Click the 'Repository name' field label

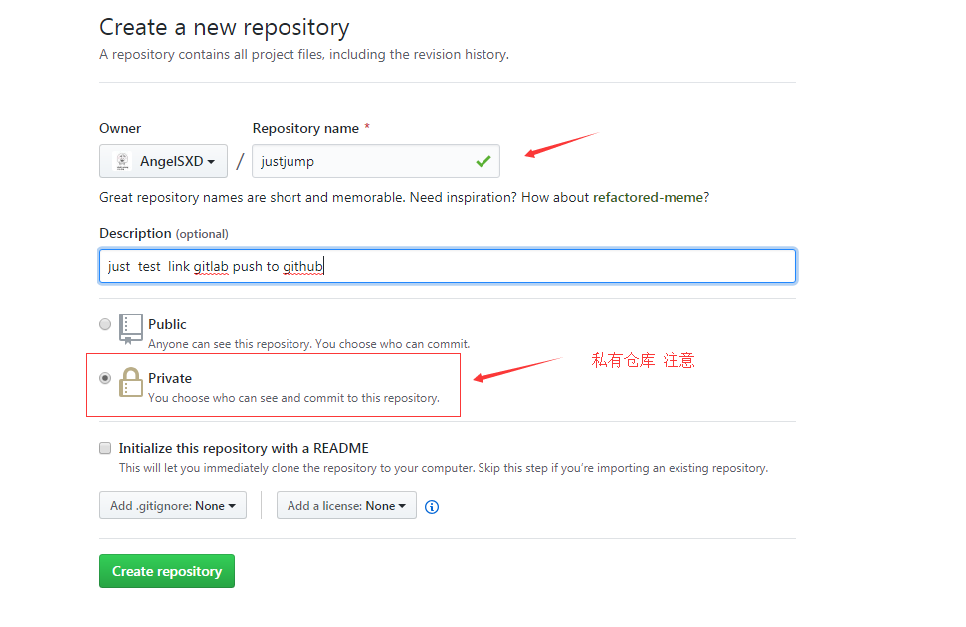[305, 128]
